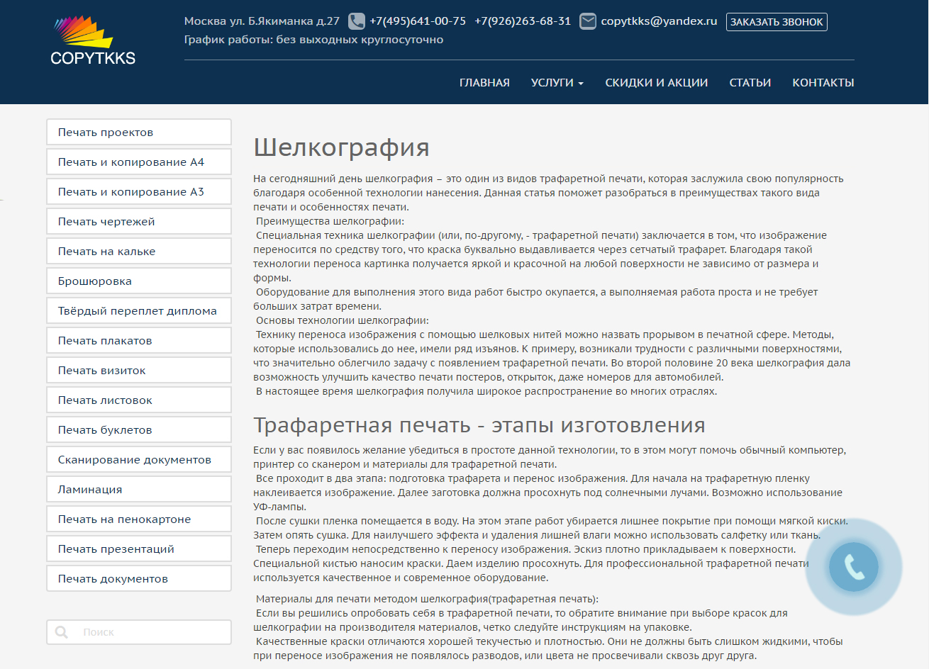The height and width of the screenshot is (669, 929).
Task: Click heading Трафаретная печать - этапы изготовления
Action: [479, 425]
